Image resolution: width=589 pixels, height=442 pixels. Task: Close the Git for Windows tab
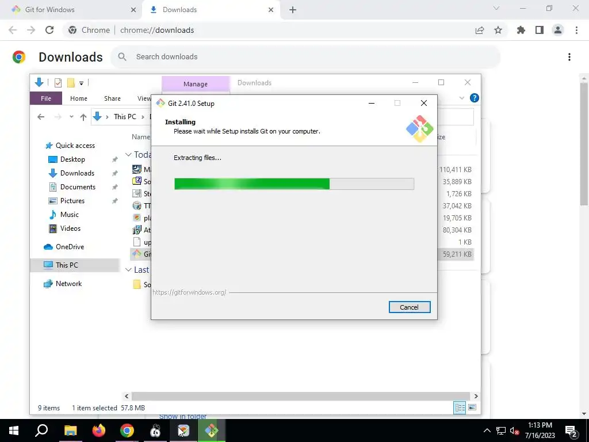[x=133, y=10]
